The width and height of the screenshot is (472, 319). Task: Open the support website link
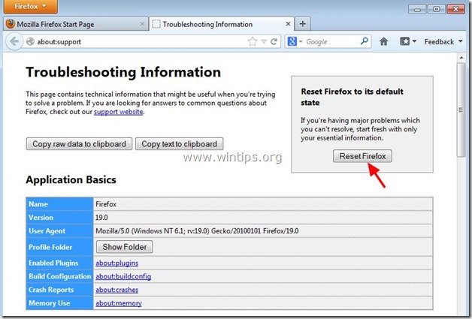118,112
